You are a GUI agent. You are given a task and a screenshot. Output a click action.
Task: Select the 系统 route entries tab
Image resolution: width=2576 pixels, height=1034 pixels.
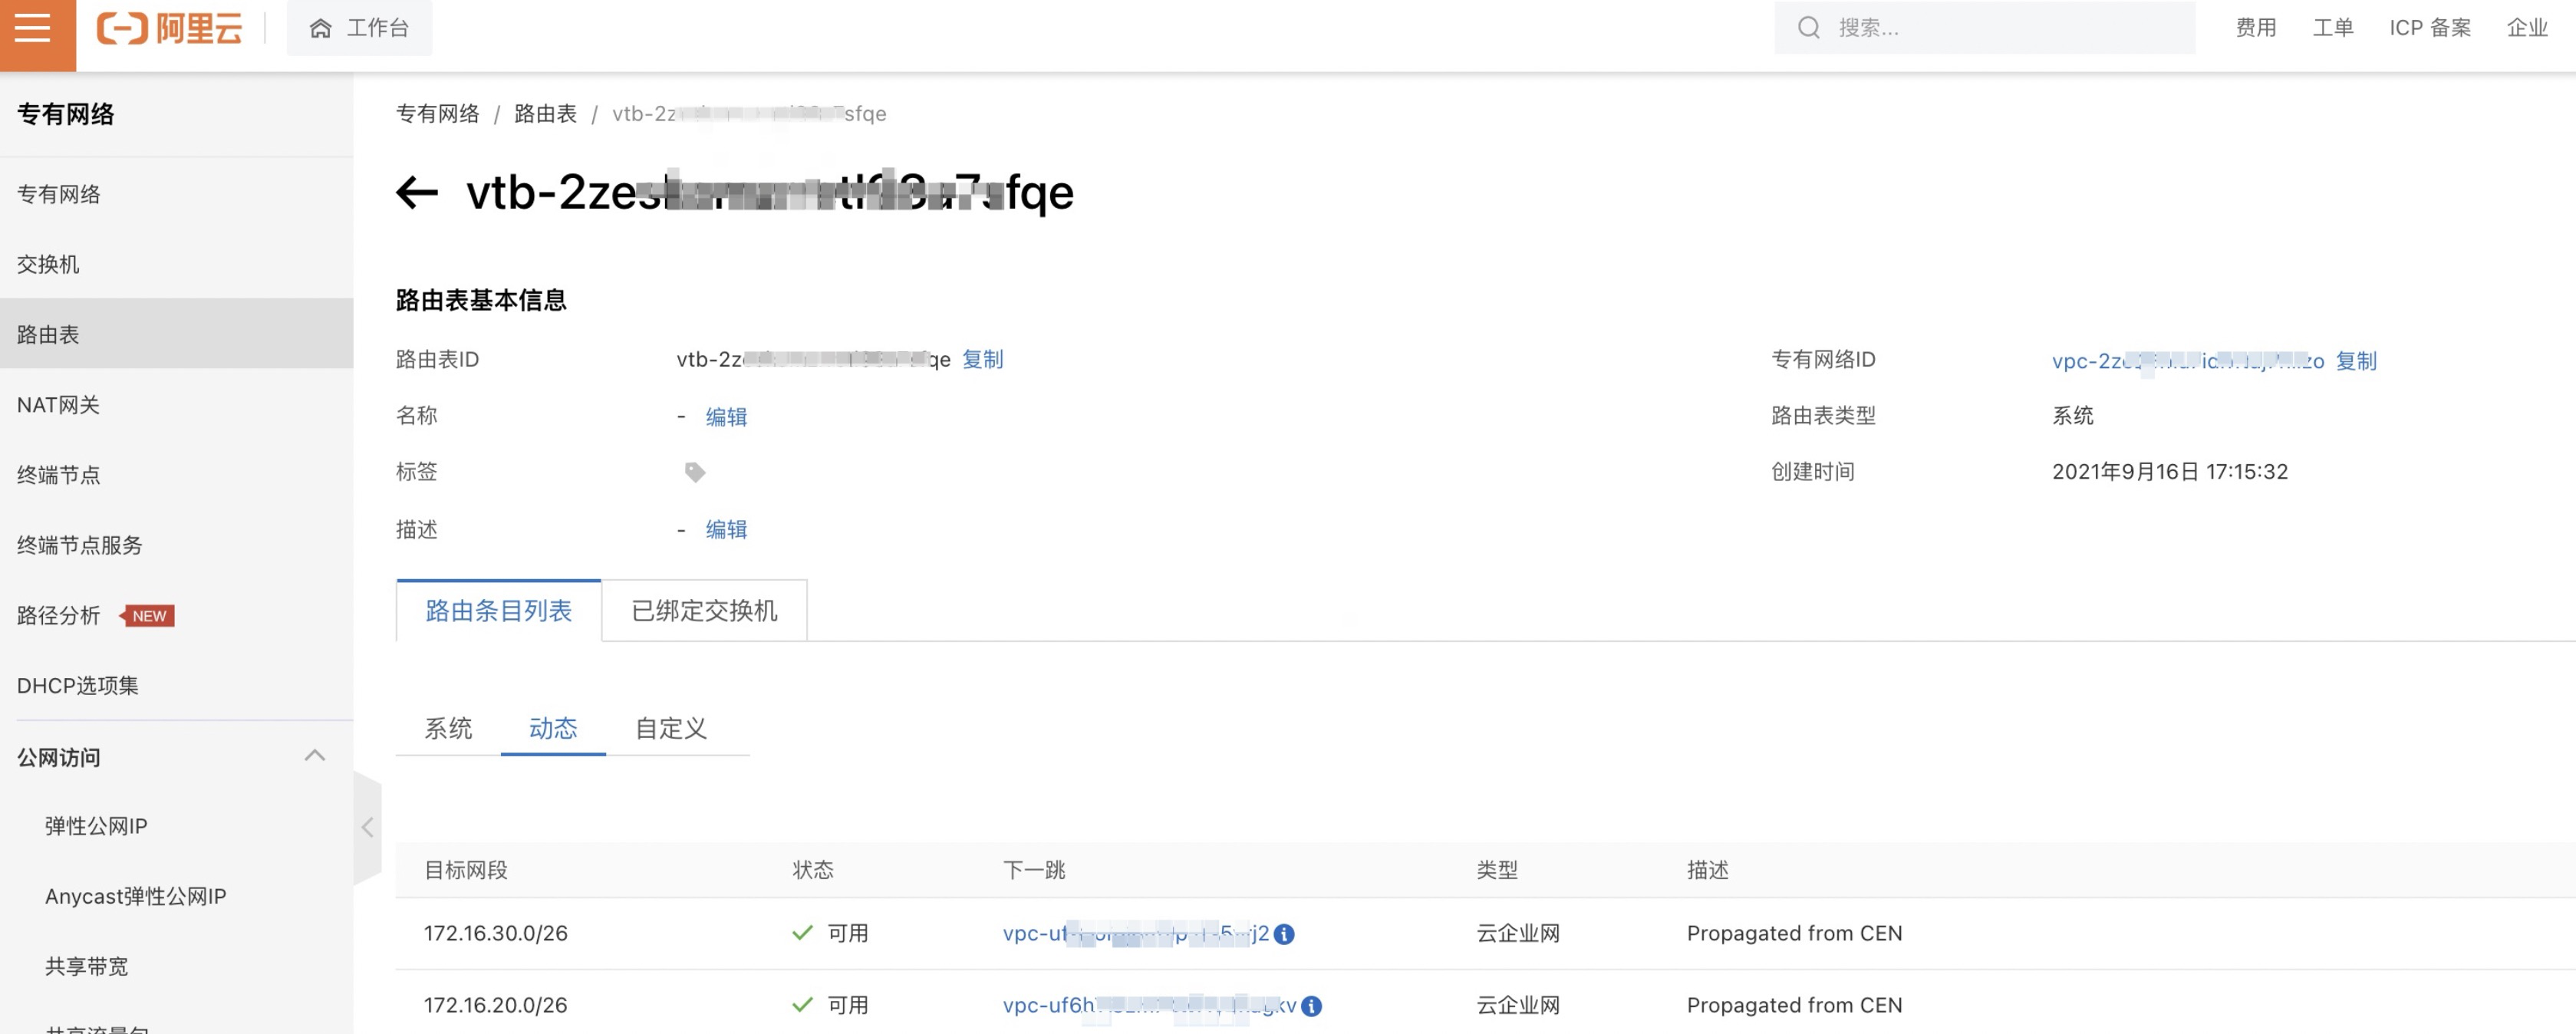[x=448, y=728]
